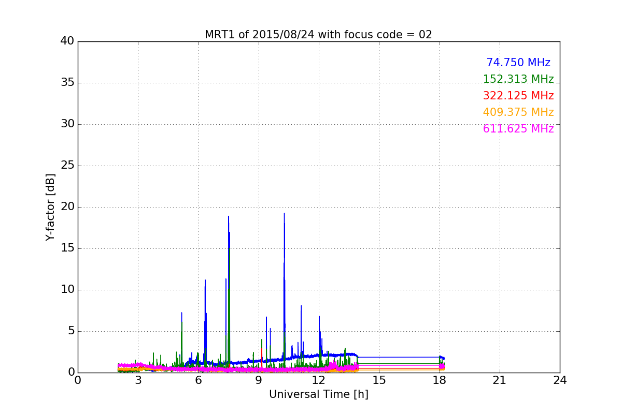Select the 409.375 MHz legend label
Image resolution: width=622 pixels, height=414 pixels.
[x=518, y=112]
